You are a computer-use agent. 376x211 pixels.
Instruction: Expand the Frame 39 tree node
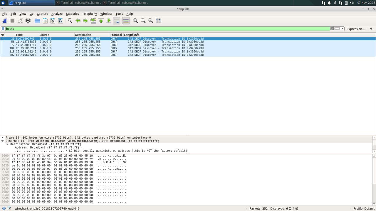tap(3, 138)
